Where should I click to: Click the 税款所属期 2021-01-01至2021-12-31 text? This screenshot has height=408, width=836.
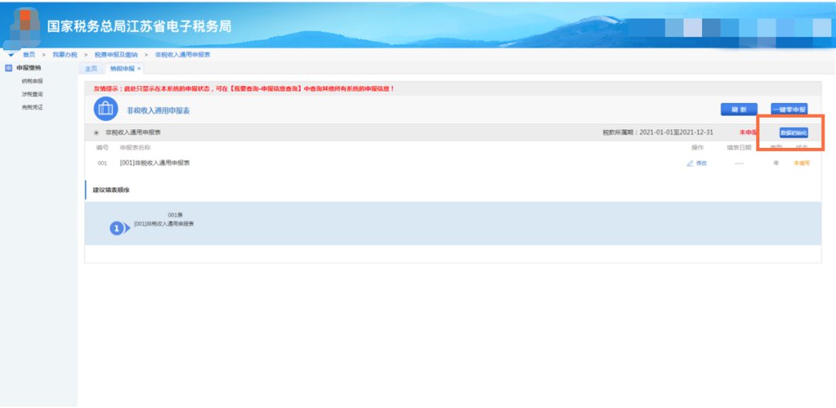coord(658,132)
